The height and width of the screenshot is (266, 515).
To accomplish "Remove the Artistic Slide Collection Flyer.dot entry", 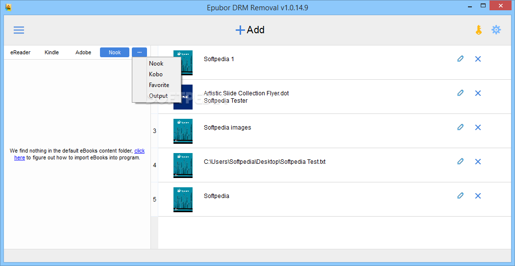I will [x=478, y=93].
